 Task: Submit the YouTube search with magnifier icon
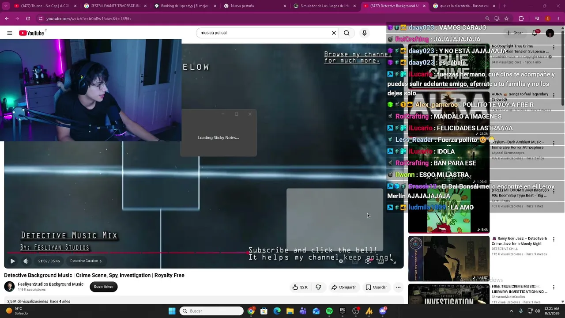tap(347, 33)
